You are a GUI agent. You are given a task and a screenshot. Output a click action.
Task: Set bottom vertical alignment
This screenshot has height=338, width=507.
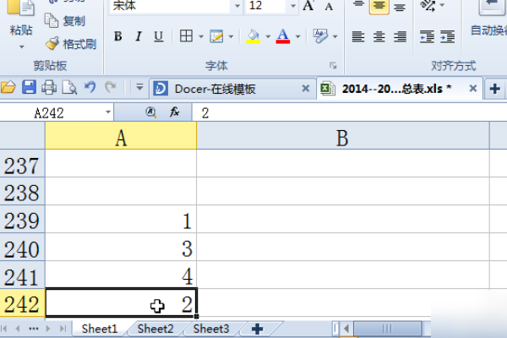pyautogui.click(x=400, y=7)
